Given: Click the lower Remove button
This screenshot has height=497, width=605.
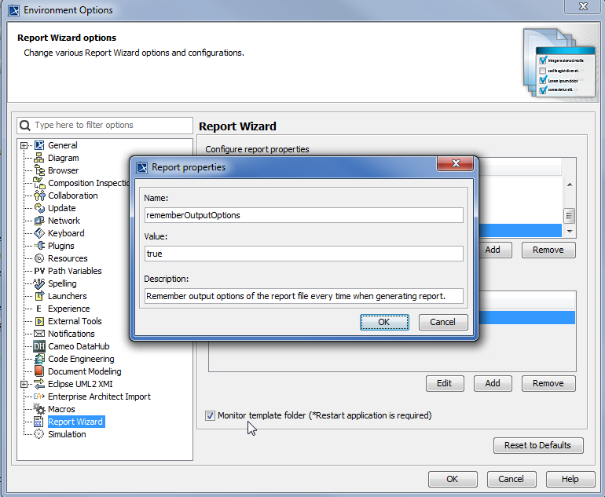Looking at the screenshot, I should [x=548, y=384].
